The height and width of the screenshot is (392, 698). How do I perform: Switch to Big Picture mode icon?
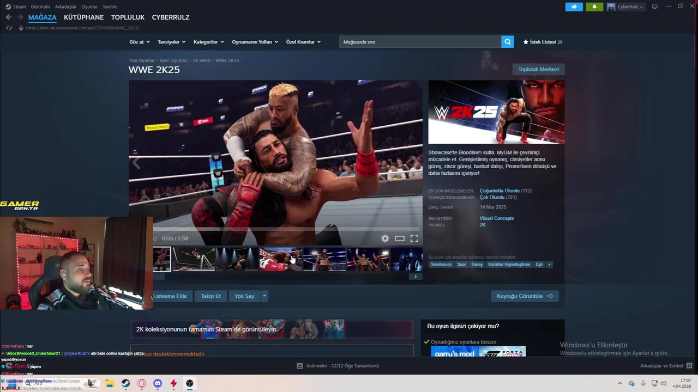[655, 7]
